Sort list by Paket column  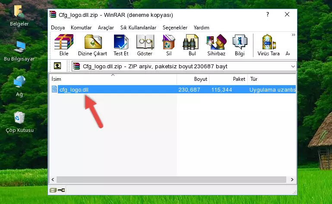point(228,79)
